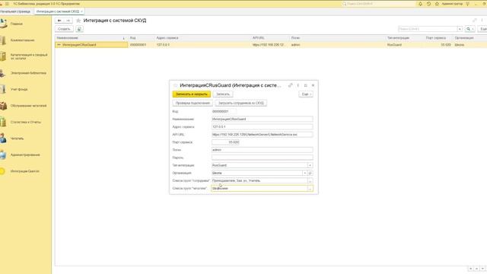Viewport: 487px width, 274px height.
Task: Go forward with the right arrow button
Action: [x=68, y=21]
